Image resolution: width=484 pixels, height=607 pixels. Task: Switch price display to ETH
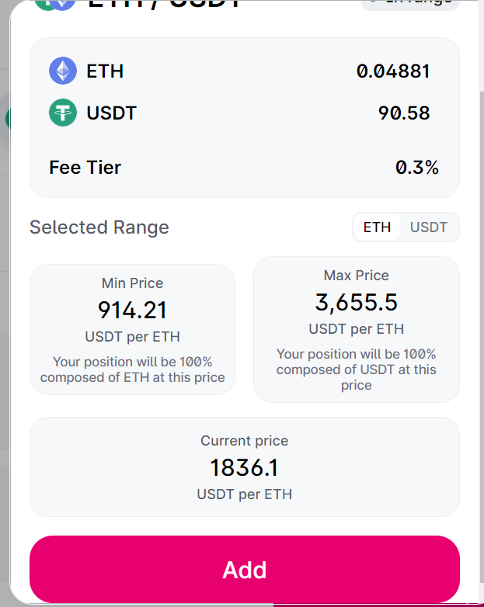377,227
